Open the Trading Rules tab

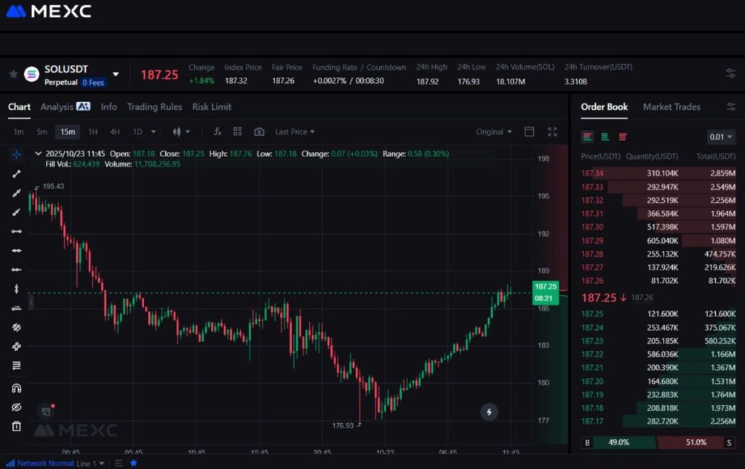(x=154, y=107)
